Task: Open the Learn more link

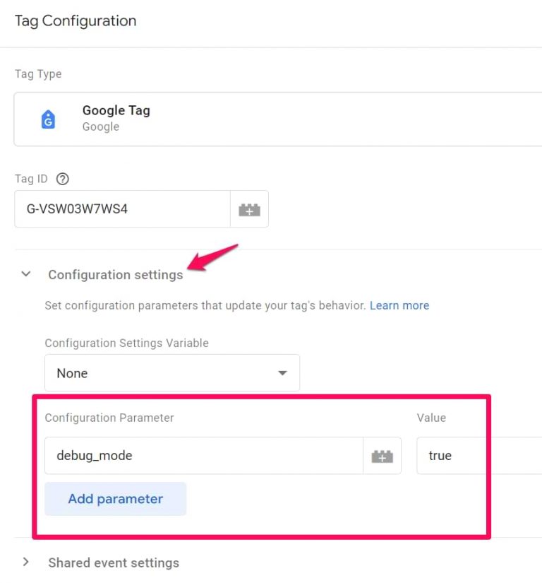Action: click(x=399, y=305)
